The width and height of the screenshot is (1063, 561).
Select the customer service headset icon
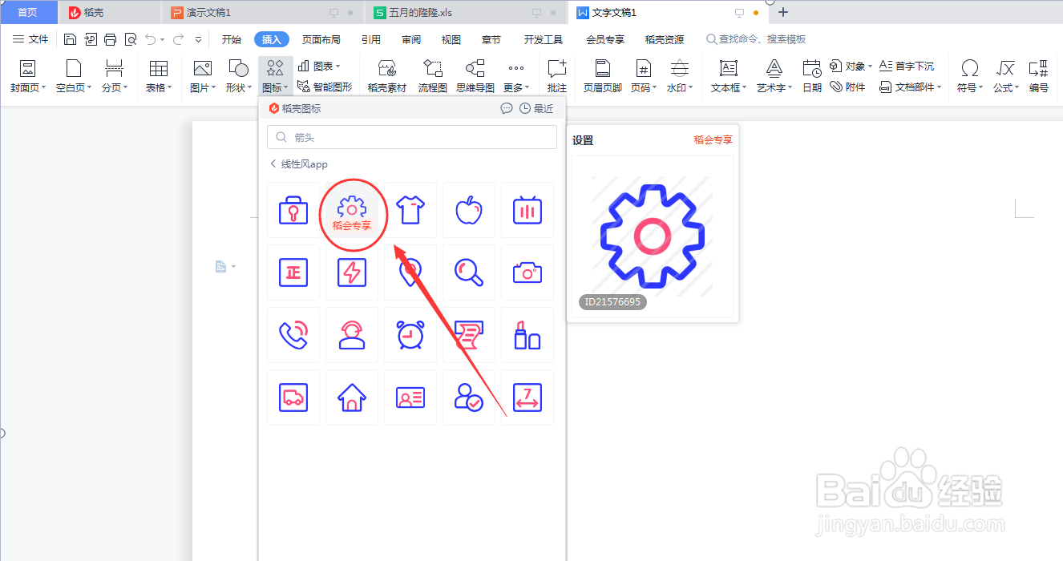click(352, 335)
